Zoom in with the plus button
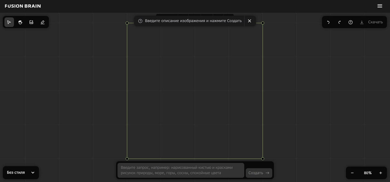 coord(381,173)
